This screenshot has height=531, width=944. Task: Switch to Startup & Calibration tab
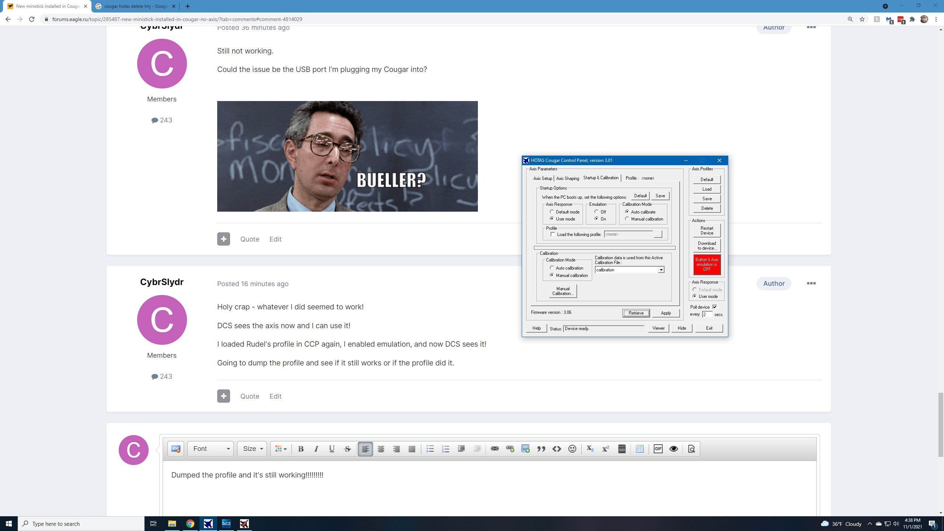[601, 178]
